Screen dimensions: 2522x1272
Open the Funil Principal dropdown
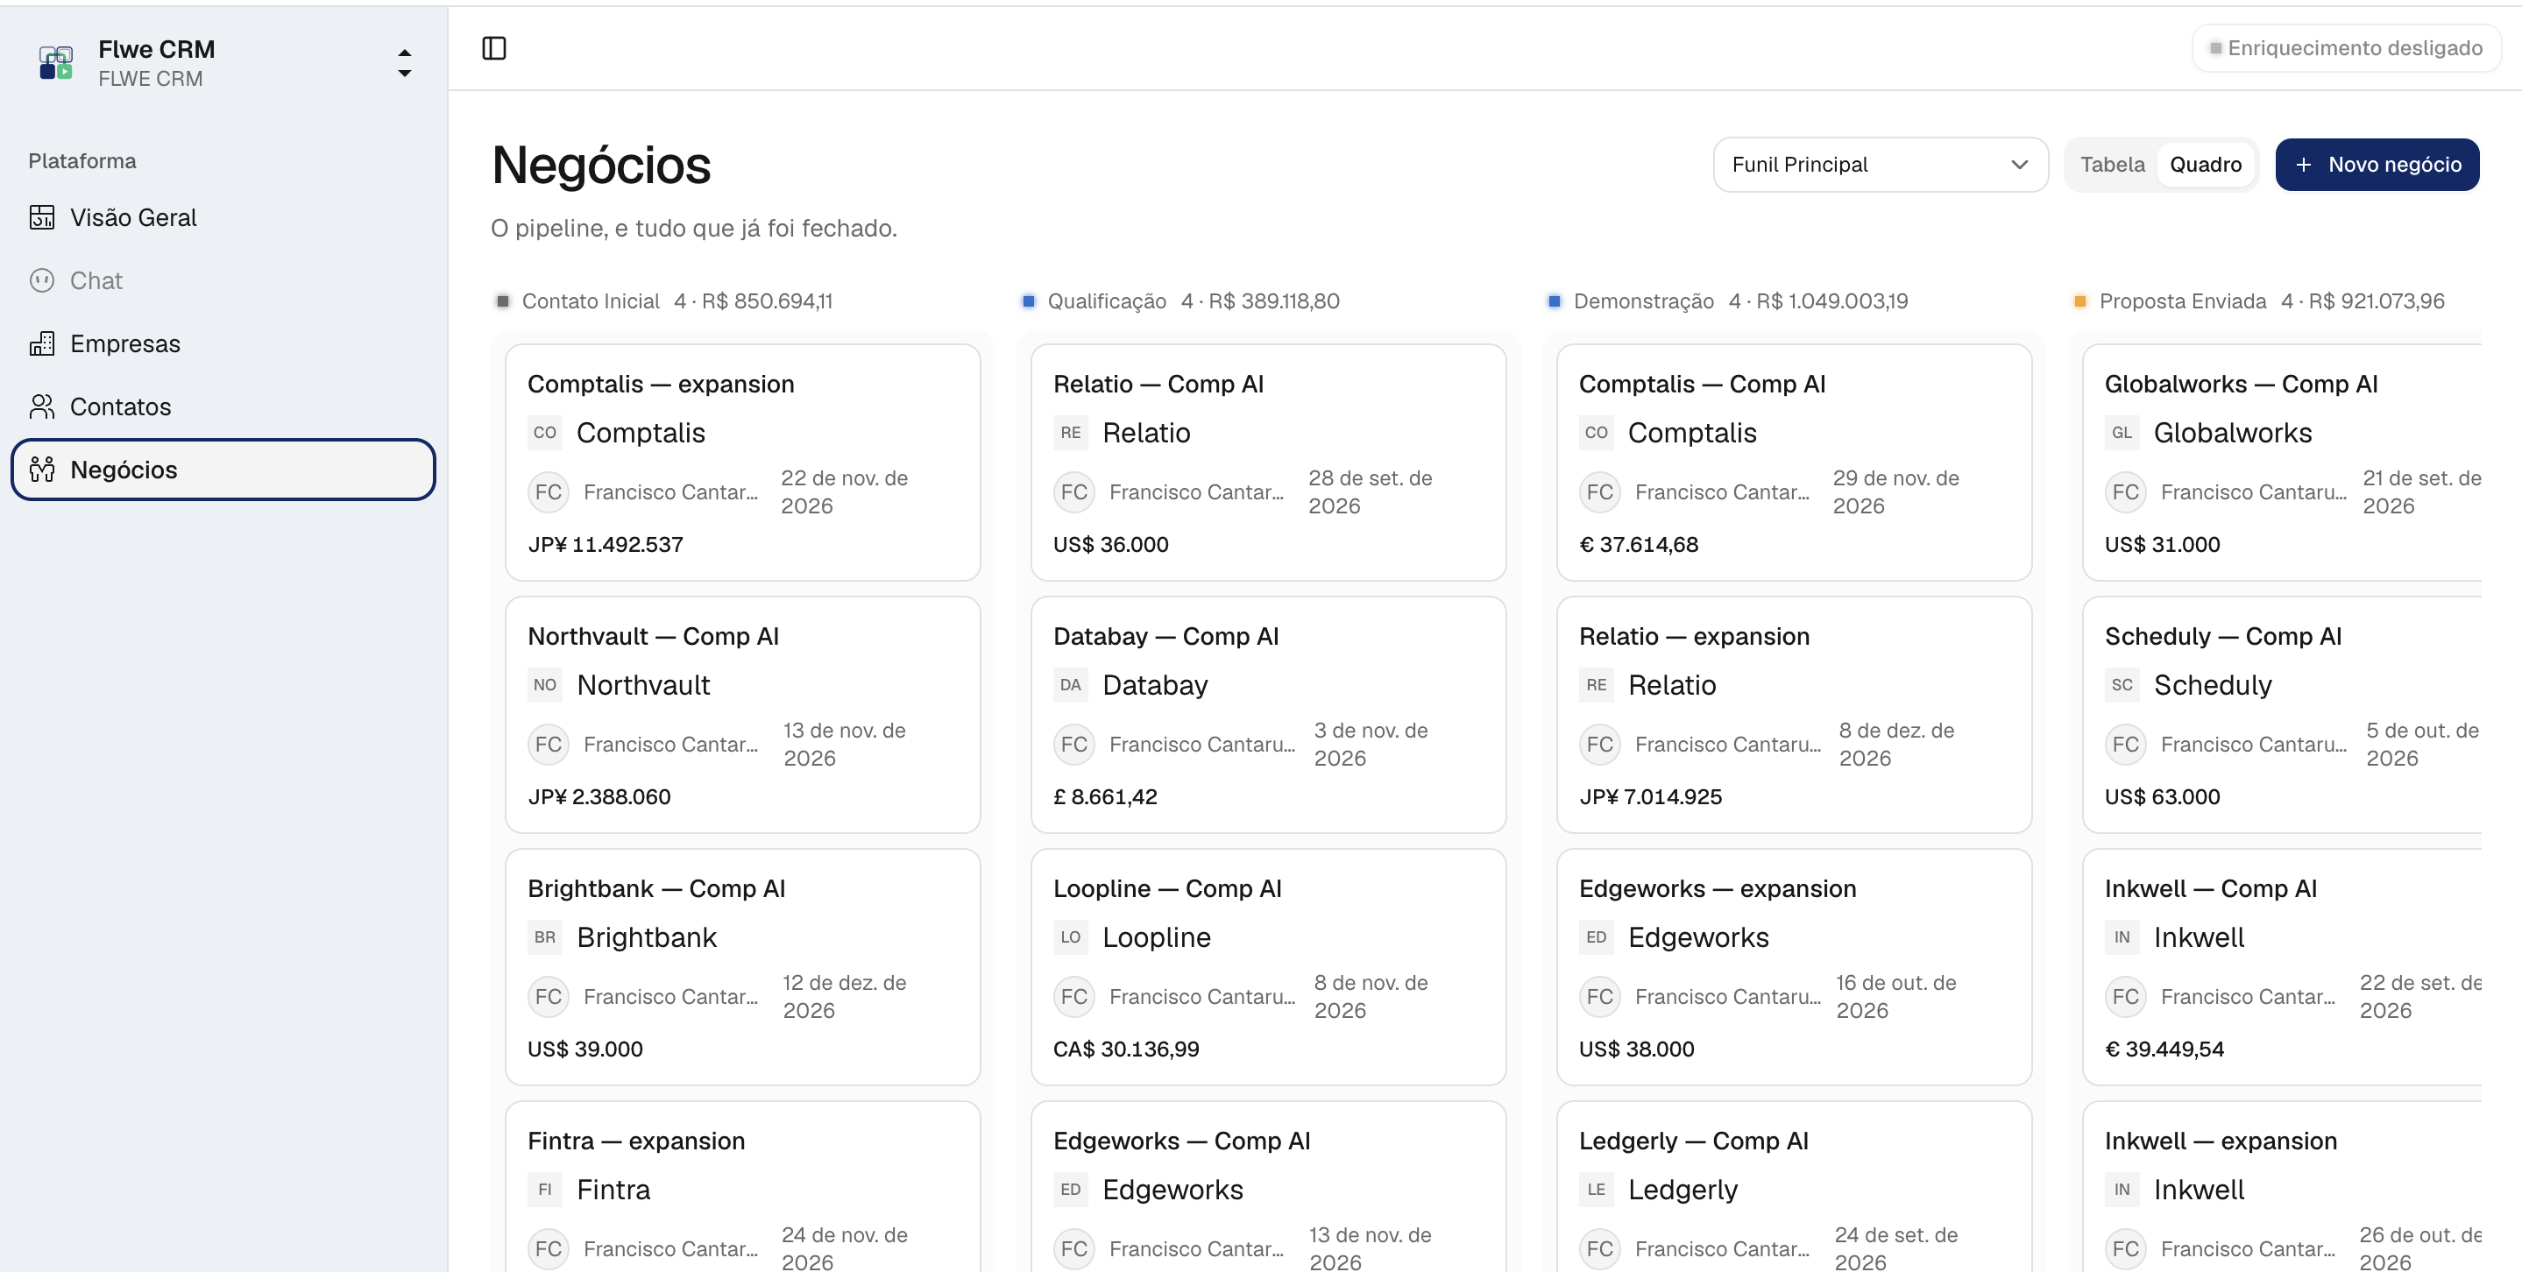tap(1880, 165)
